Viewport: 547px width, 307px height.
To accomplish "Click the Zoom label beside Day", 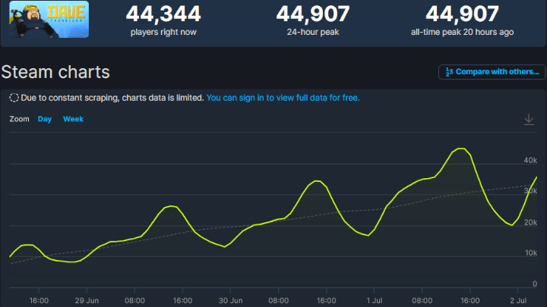I will pos(19,119).
